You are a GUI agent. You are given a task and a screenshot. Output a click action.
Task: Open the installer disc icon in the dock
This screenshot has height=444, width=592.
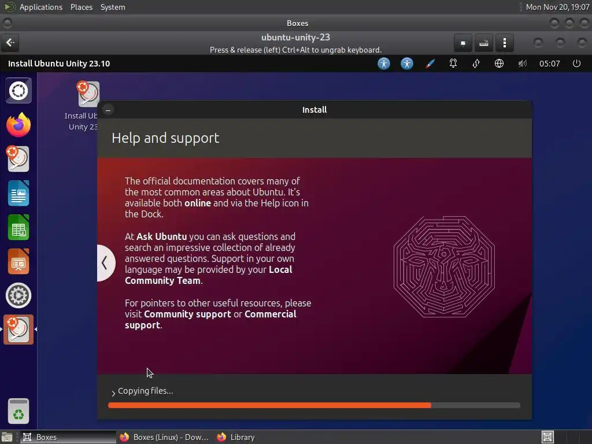(x=18, y=159)
